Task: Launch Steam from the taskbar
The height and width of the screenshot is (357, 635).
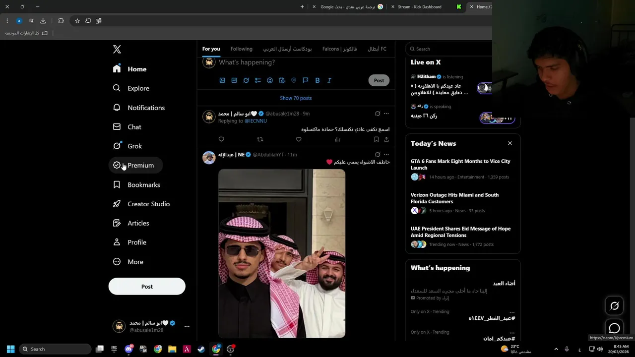Action: (201, 349)
